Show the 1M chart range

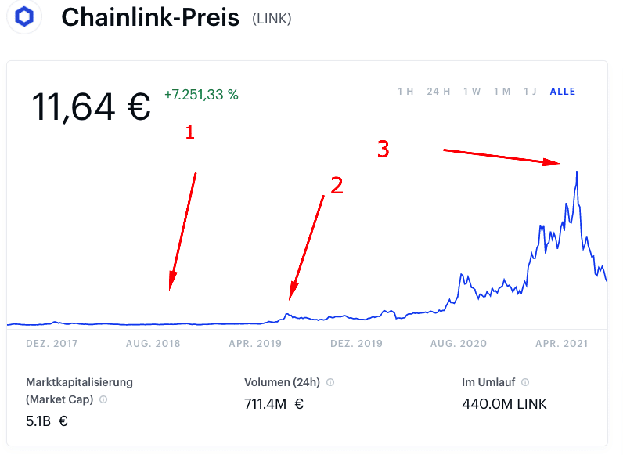click(x=502, y=92)
